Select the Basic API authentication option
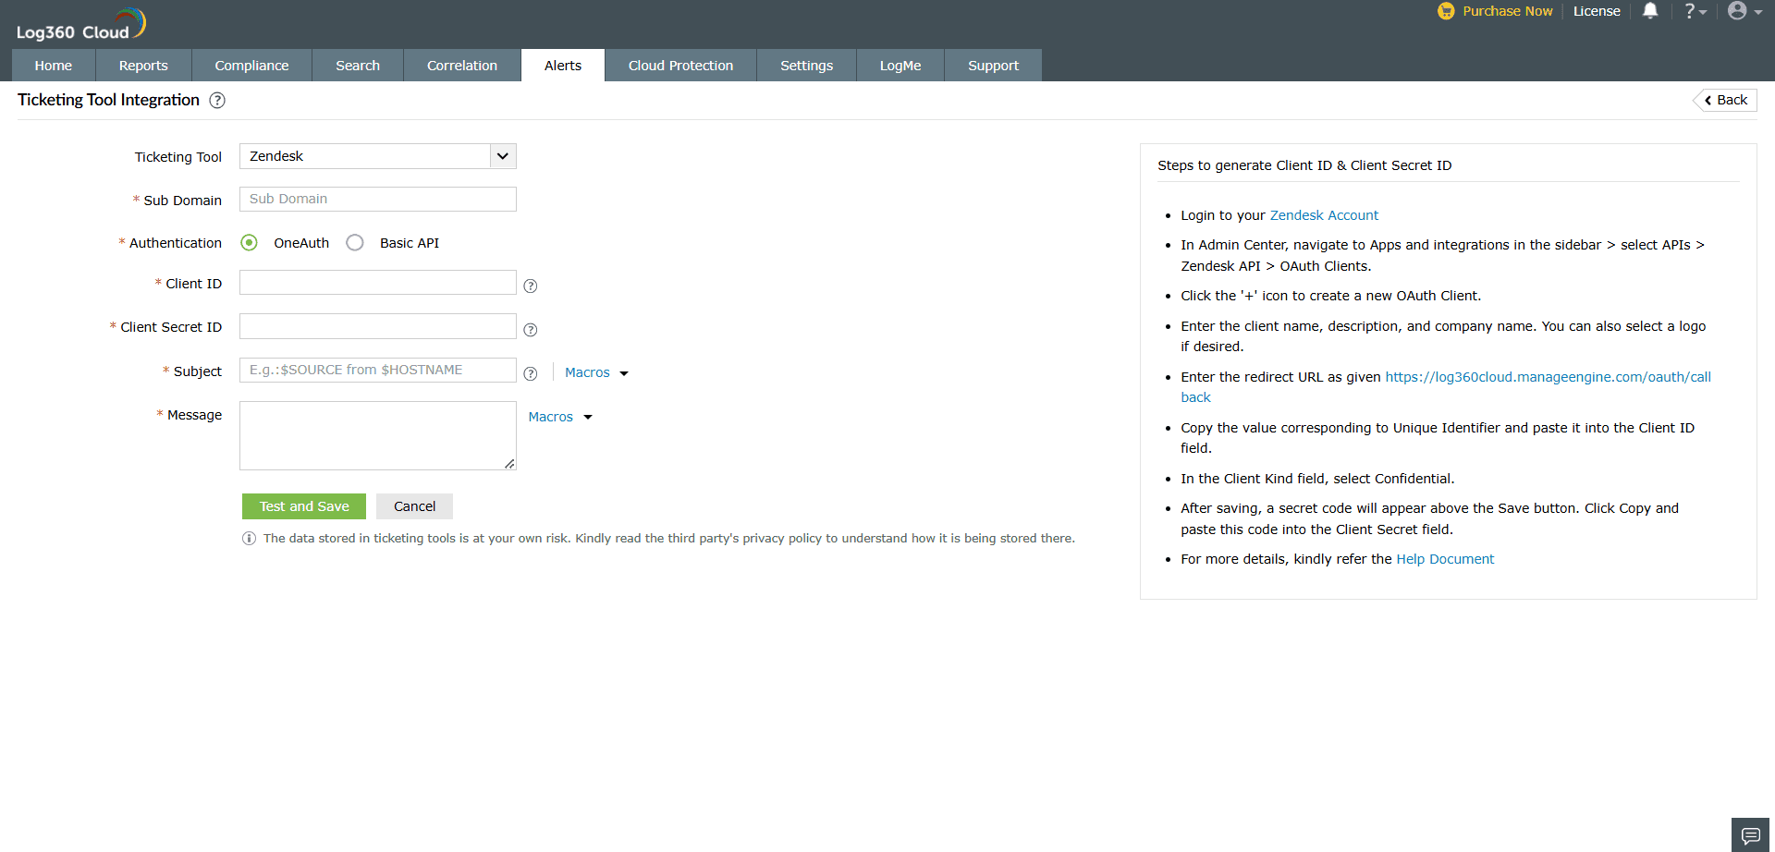Screen dimensions: 1775x852 tap(355, 243)
